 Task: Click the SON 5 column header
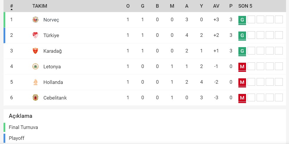(x=245, y=6)
